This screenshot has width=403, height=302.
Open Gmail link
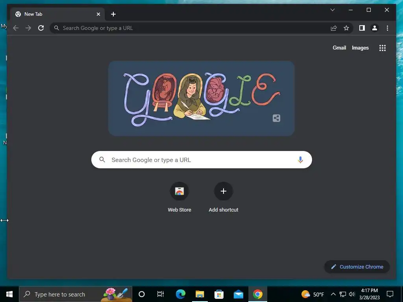tap(339, 48)
